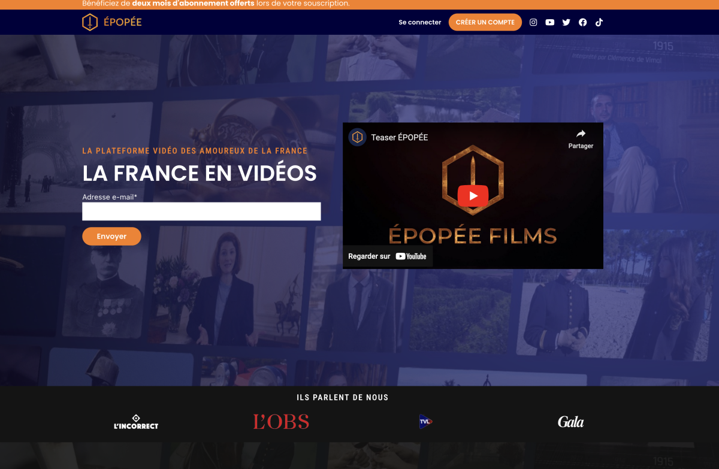This screenshot has width=719, height=469.
Task: Open the Facebook social icon
Action: pyautogui.click(x=583, y=22)
